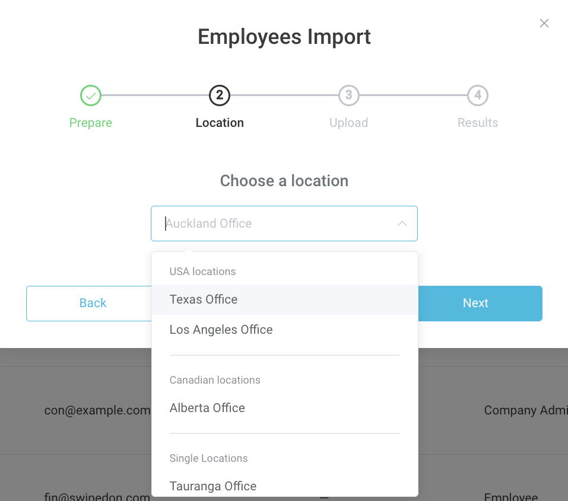Click the con@example.com email link
Viewport: 568px width, 501px height.
(97, 410)
